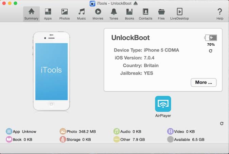Click the Other storage category icon
Screen dimensions: 229x154
pos(117,139)
